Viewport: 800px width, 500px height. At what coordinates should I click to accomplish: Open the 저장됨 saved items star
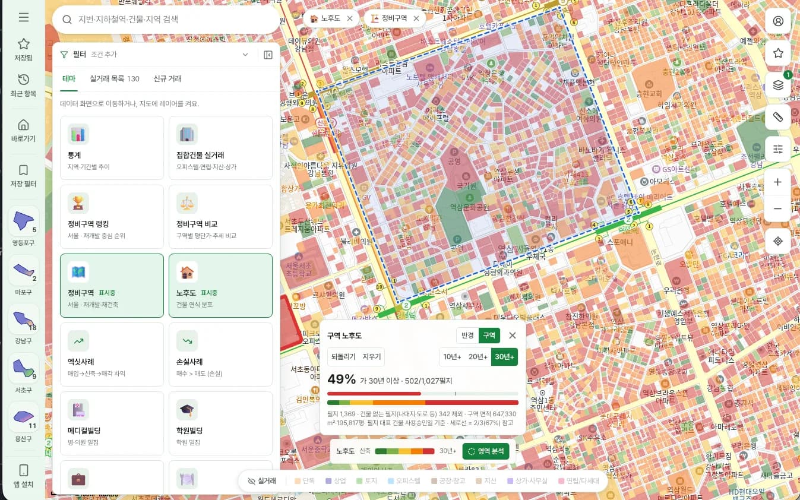(24, 49)
